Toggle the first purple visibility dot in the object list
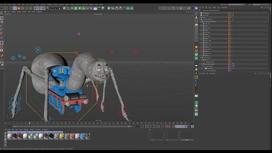 229,66
